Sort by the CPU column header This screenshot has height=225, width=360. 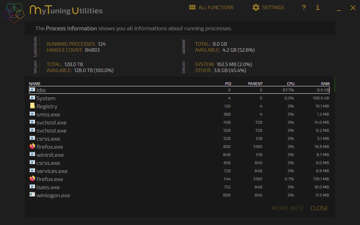291,84
